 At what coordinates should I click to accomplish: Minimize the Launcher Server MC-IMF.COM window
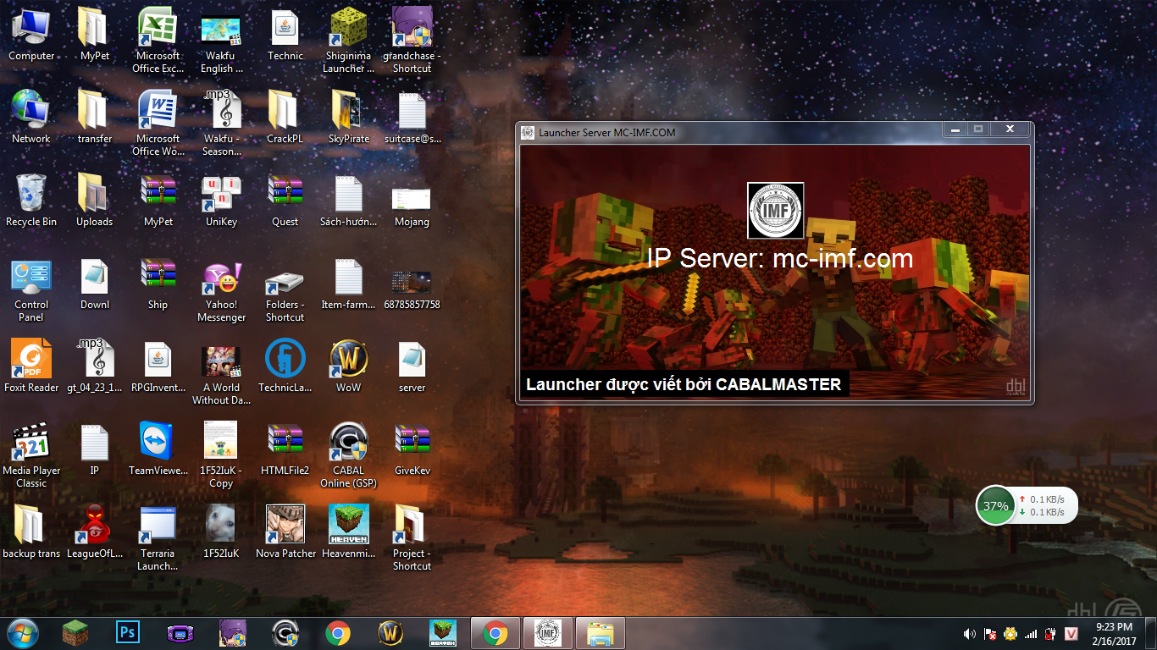pos(955,129)
